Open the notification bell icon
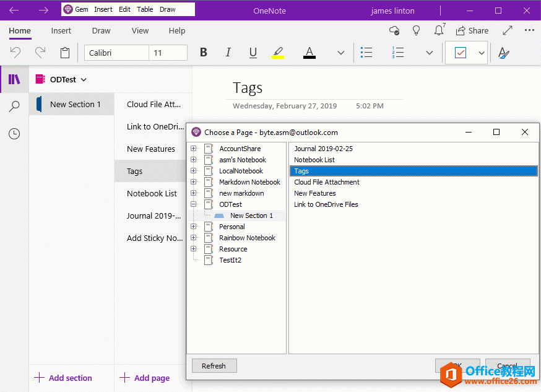541x392 pixels. click(438, 30)
